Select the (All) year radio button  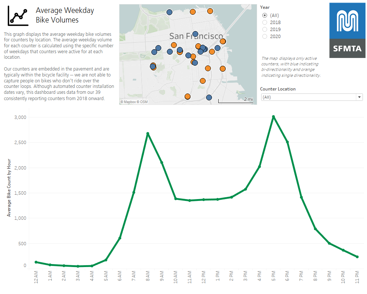265,15
